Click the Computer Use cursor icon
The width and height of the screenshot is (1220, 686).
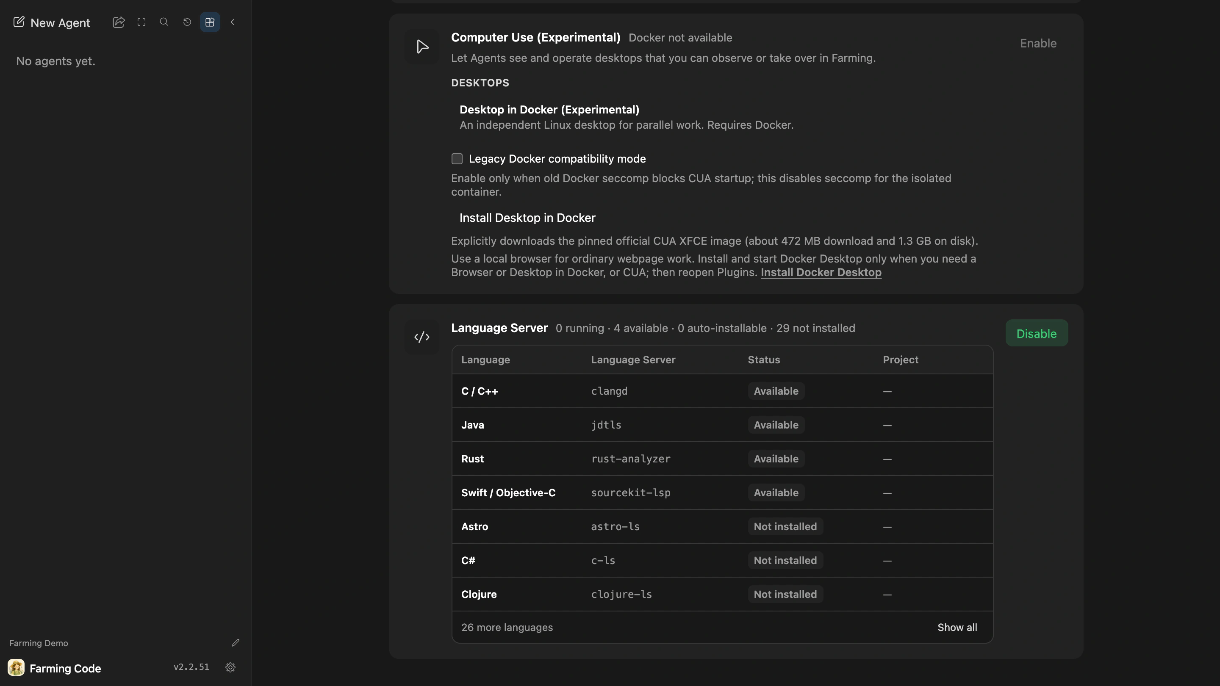pyautogui.click(x=422, y=47)
